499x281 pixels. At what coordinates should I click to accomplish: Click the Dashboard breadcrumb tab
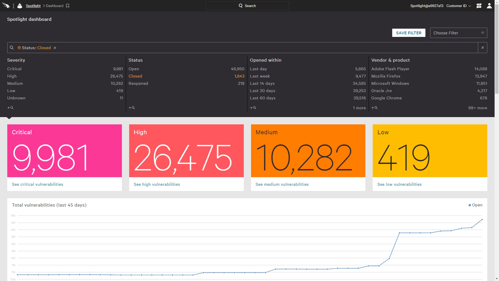(55, 5)
